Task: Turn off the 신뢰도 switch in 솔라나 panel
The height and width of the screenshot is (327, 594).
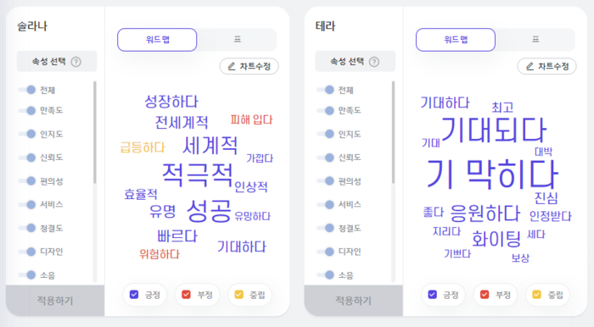Action: [27, 158]
